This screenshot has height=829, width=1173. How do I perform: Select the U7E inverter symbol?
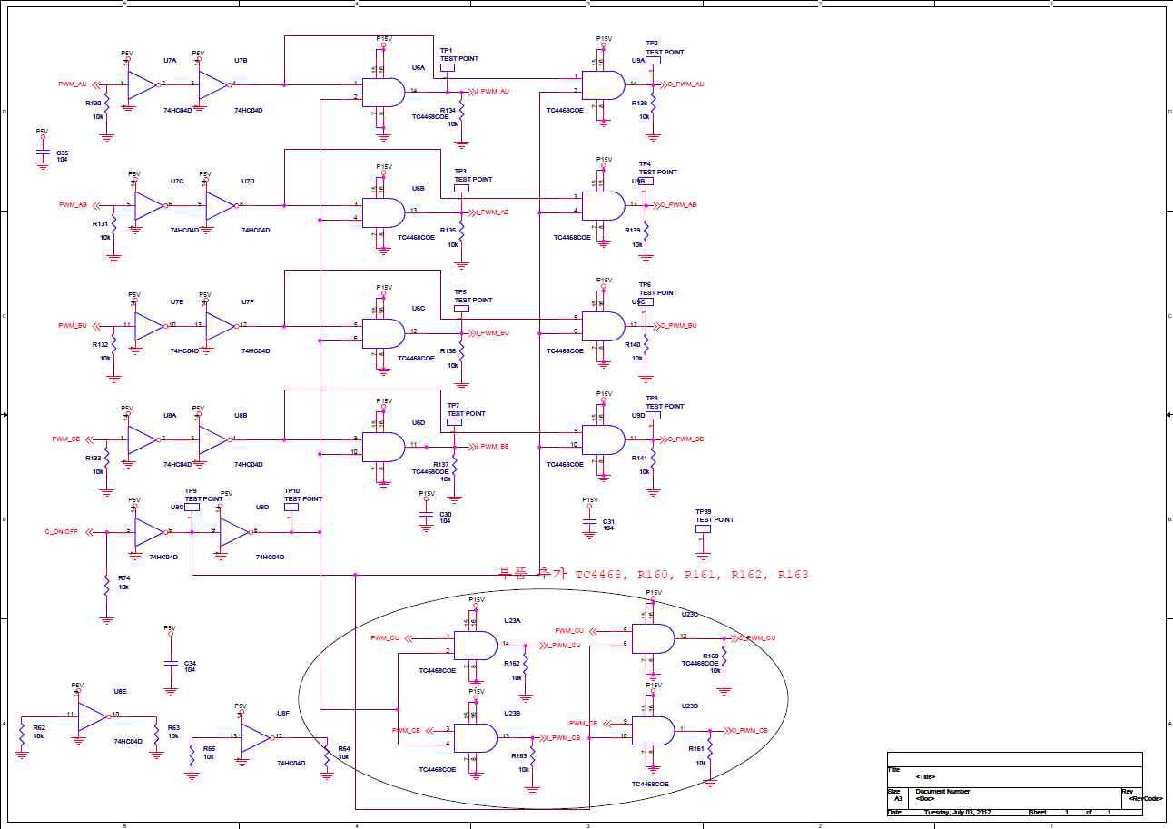149,326
